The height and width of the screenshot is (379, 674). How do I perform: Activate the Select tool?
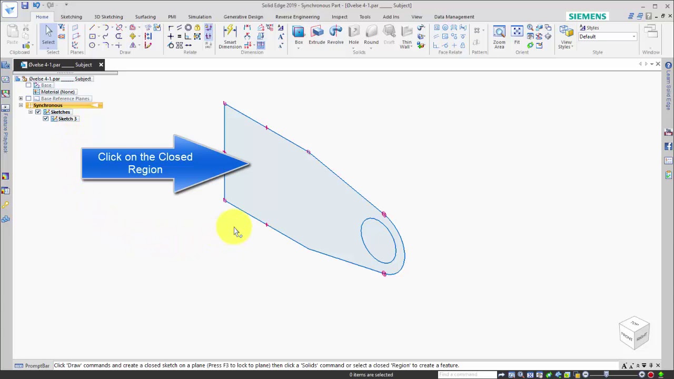pyautogui.click(x=48, y=34)
